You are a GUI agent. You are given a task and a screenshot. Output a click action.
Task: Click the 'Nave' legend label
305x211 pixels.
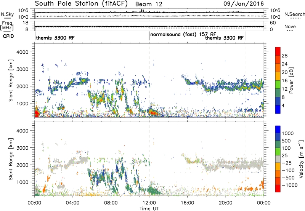[x=290, y=27]
